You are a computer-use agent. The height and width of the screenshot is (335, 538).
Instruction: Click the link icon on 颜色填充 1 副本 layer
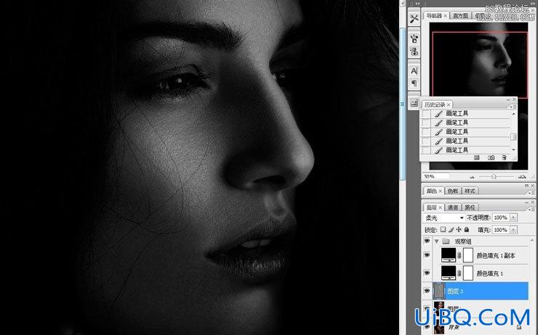pyautogui.click(x=459, y=255)
